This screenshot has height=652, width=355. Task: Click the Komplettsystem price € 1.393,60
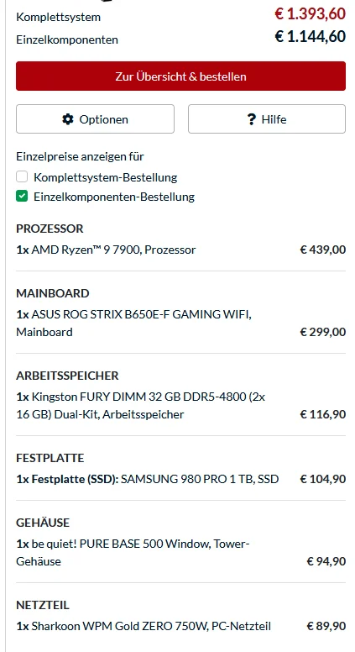point(310,14)
